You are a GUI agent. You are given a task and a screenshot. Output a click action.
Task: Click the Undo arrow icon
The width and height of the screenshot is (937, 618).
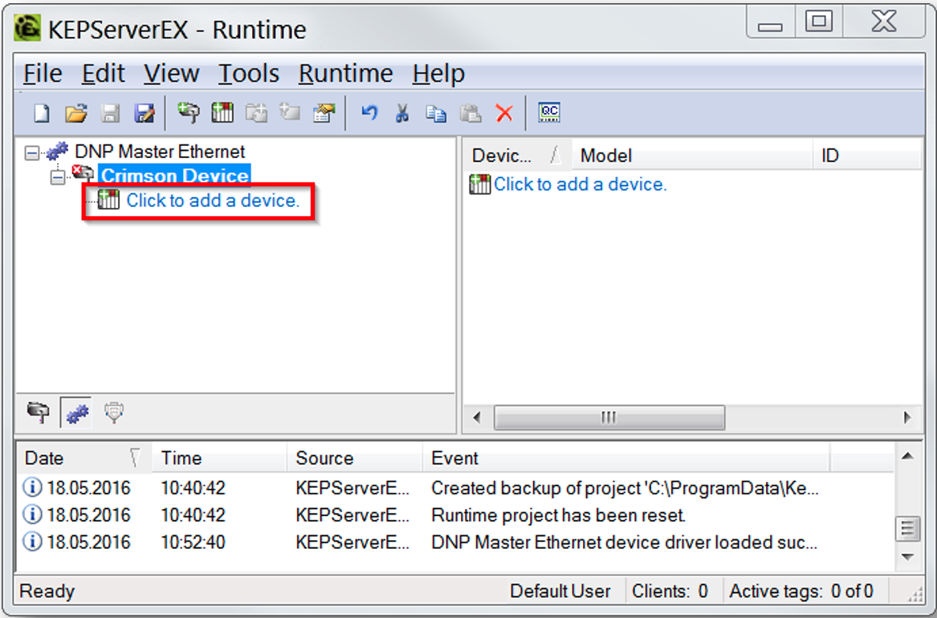(x=369, y=112)
